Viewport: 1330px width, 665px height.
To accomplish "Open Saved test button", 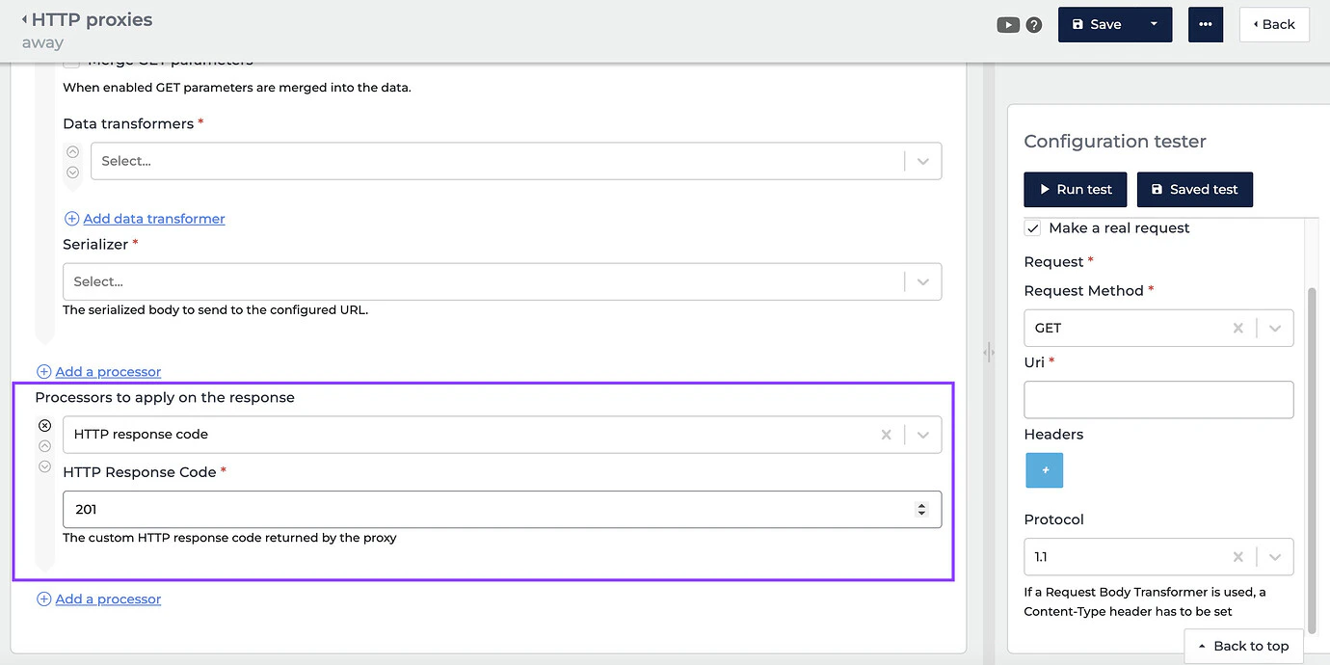I will pyautogui.click(x=1195, y=190).
